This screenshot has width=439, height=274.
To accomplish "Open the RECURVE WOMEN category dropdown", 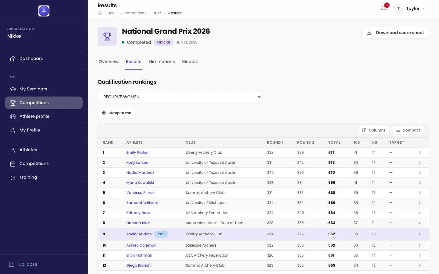I will click(x=180, y=97).
